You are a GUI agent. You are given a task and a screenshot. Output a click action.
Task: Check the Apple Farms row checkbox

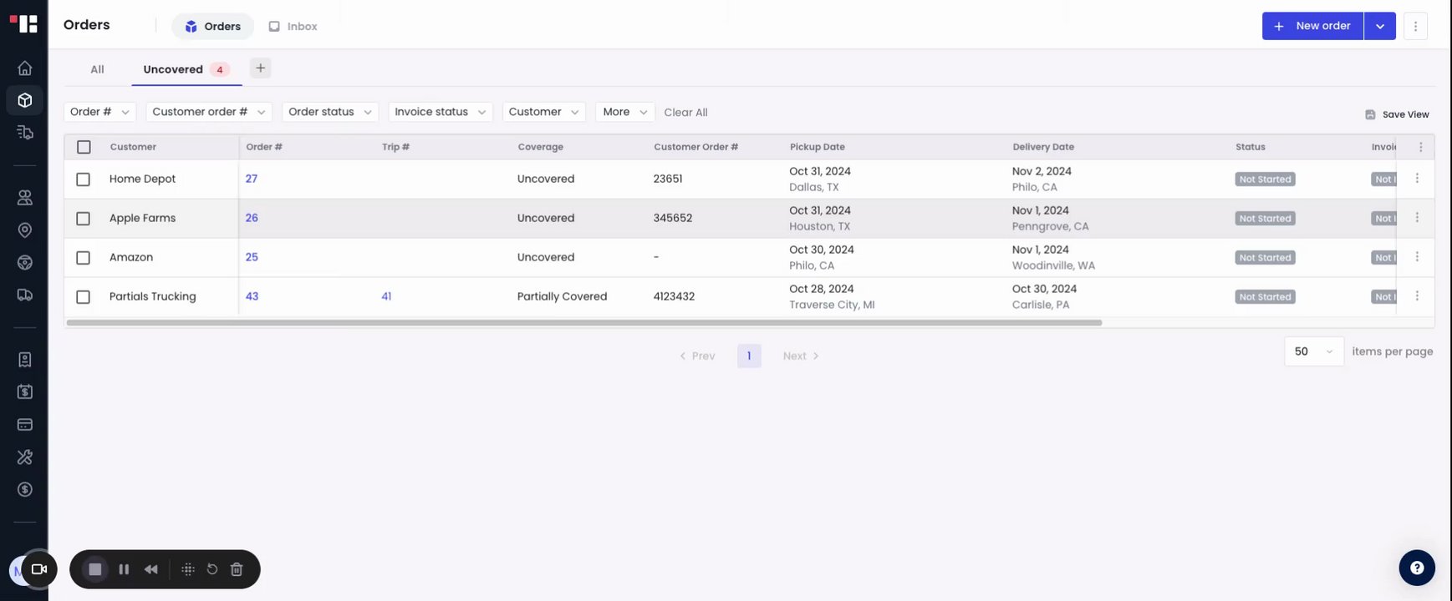point(83,219)
